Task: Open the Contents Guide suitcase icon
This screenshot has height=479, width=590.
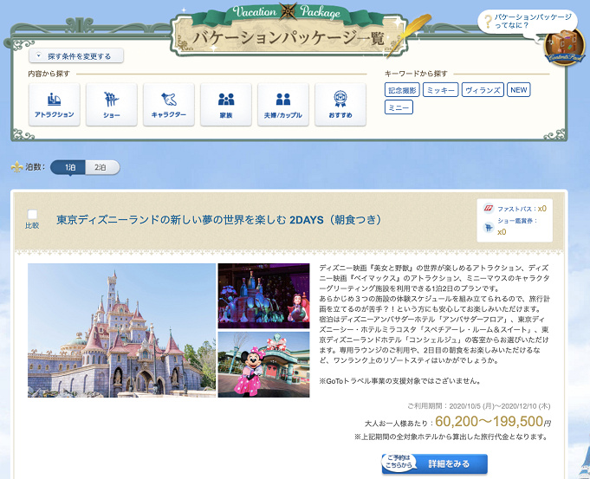Action: click(x=565, y=46)
